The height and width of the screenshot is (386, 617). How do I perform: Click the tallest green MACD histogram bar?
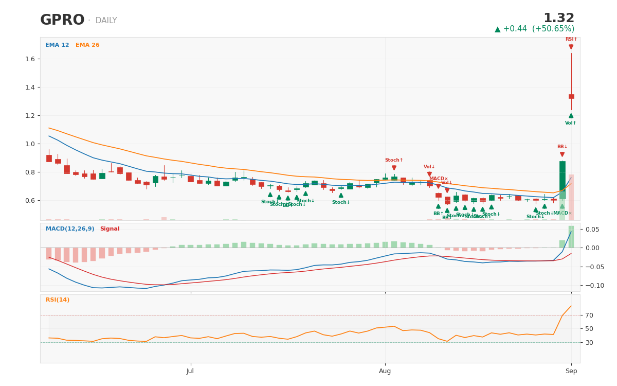[x=571, y=237]
